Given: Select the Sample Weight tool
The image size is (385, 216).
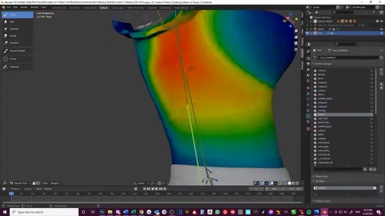Looking at the screenshot, I should click(x=17, y=51).
